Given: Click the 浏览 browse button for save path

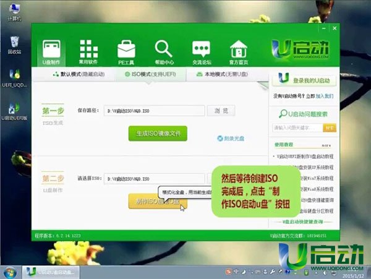Looking at the screenshot, I should pos(221,111).
